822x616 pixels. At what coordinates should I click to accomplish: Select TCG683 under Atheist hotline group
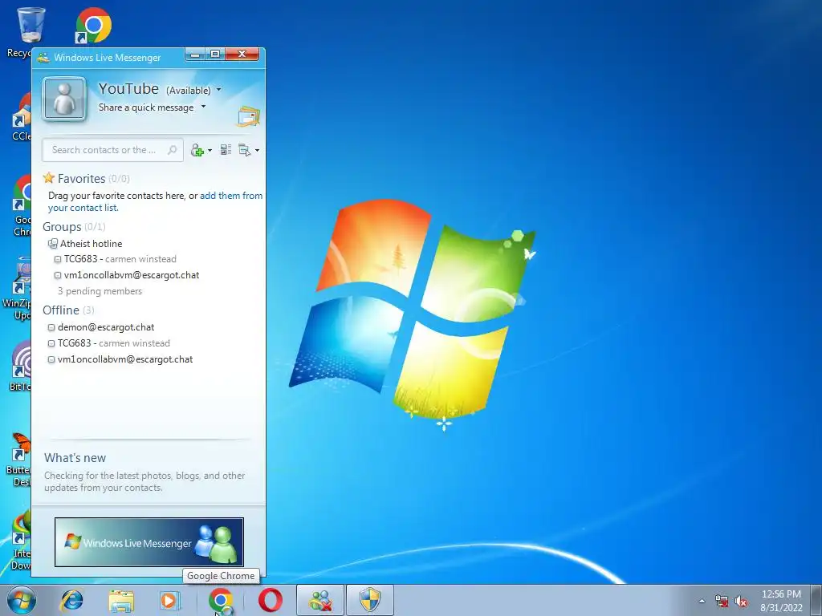click(116, 259)
